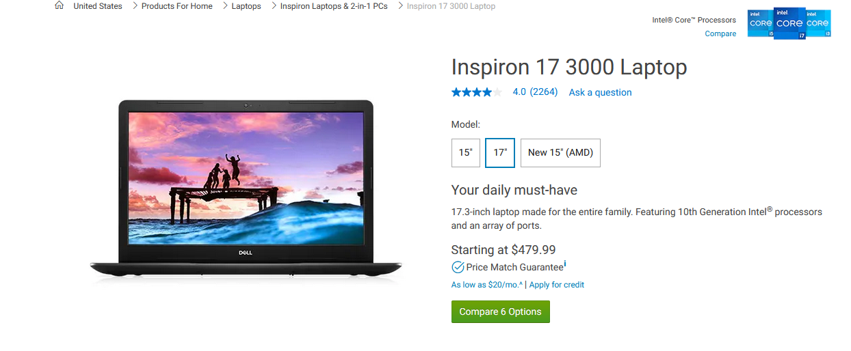The width and height of the screenshot is (851, 351).
Task: Open the United States breadcrumb link
Action: pyautogui.click(x=98, y=6)
